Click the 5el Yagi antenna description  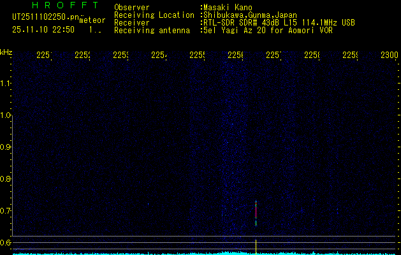coord(266,31)
